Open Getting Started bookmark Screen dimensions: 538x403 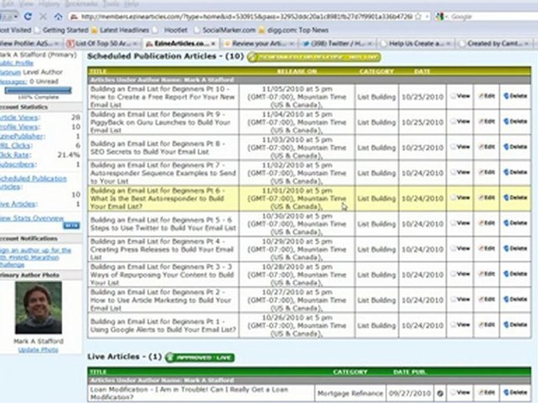62,30
